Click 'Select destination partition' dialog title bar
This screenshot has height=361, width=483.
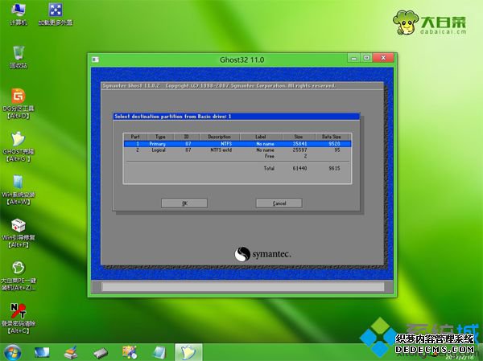[236, 117]
